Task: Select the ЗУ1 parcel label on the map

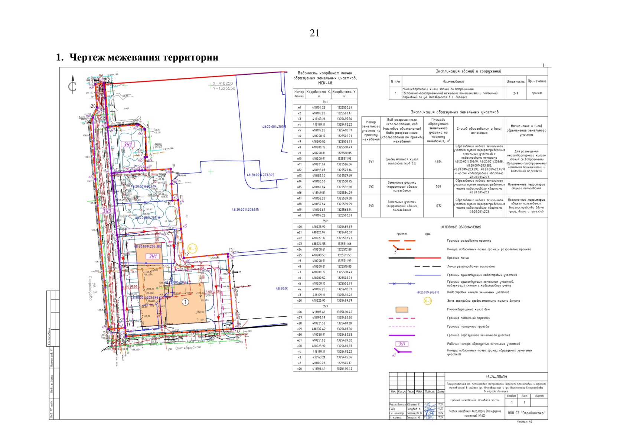Action: click(153, 256)
